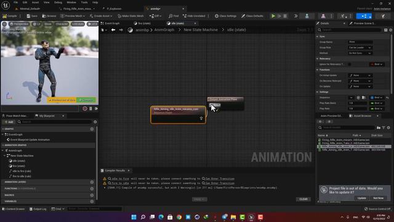Open the Character viewport menu
Viewport: 394px width, 222px height.
tap(62, 24)
